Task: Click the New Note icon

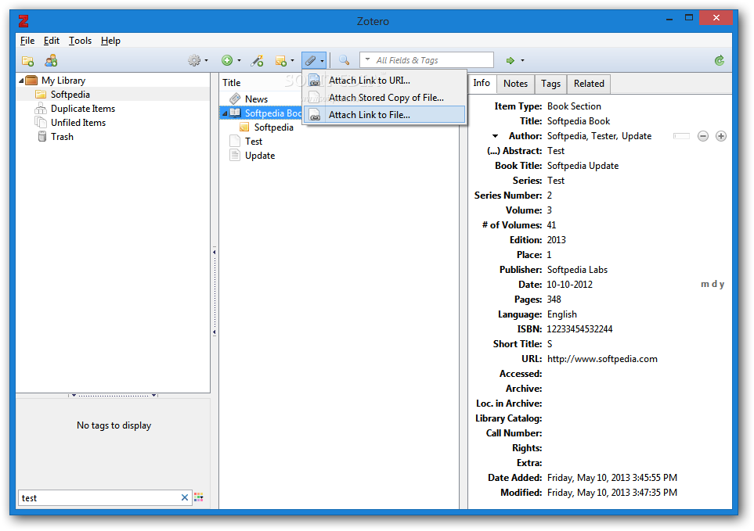Action: pyautogui.click(x=281, y=61)
